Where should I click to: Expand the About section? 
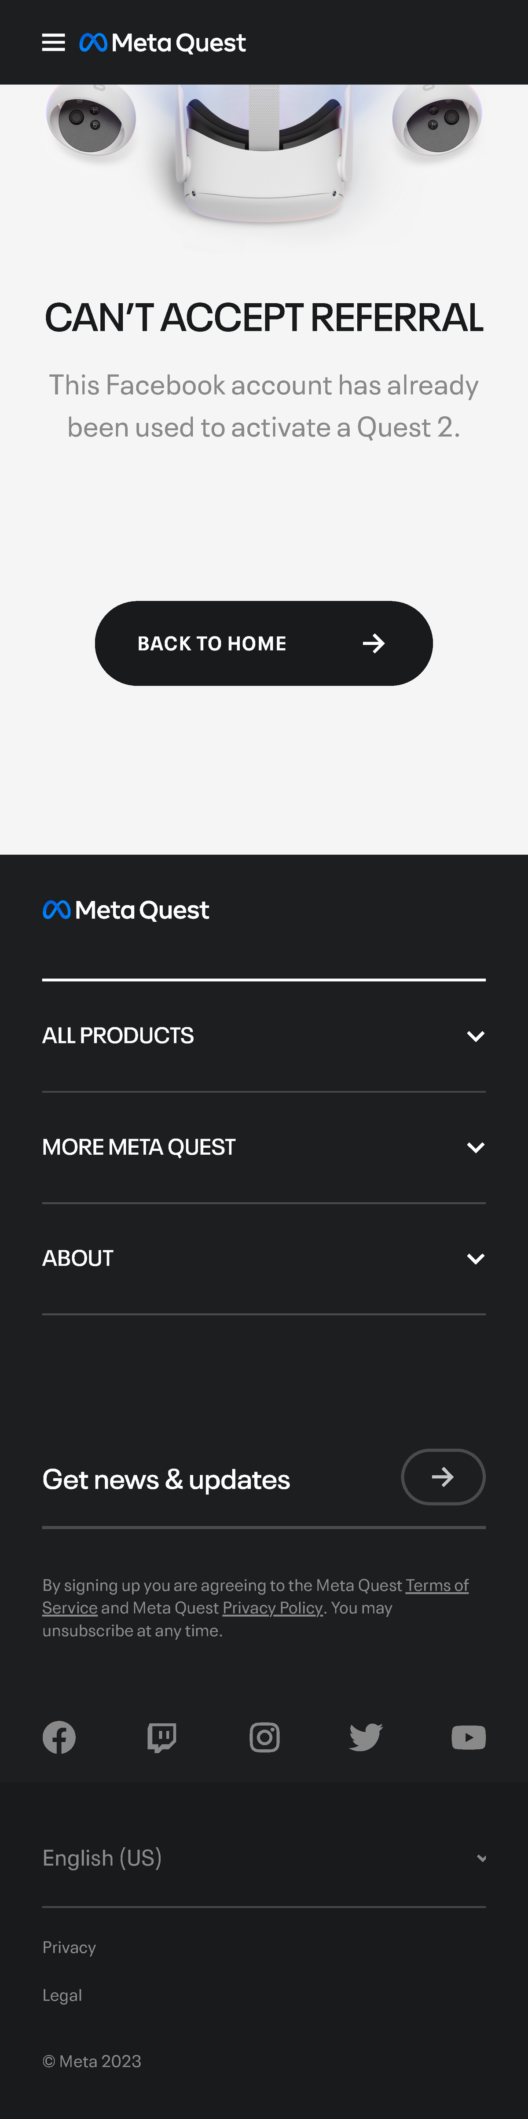tap(263, 1259)
